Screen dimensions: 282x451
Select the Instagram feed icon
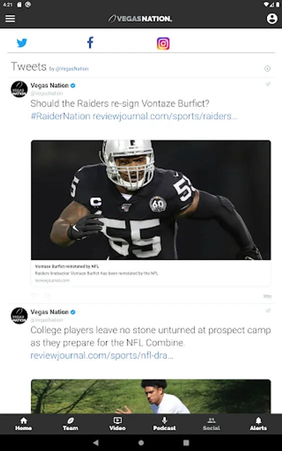pos(163,44)
